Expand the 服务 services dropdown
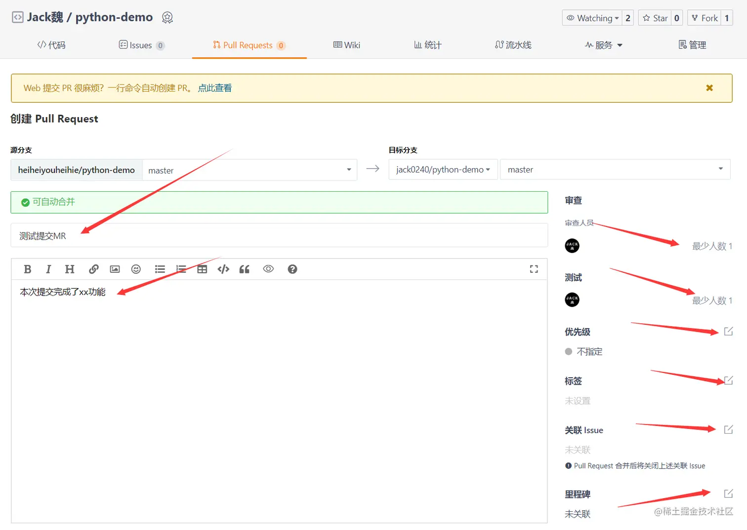This screenshot has height=530, width=747. click(603, 45)
